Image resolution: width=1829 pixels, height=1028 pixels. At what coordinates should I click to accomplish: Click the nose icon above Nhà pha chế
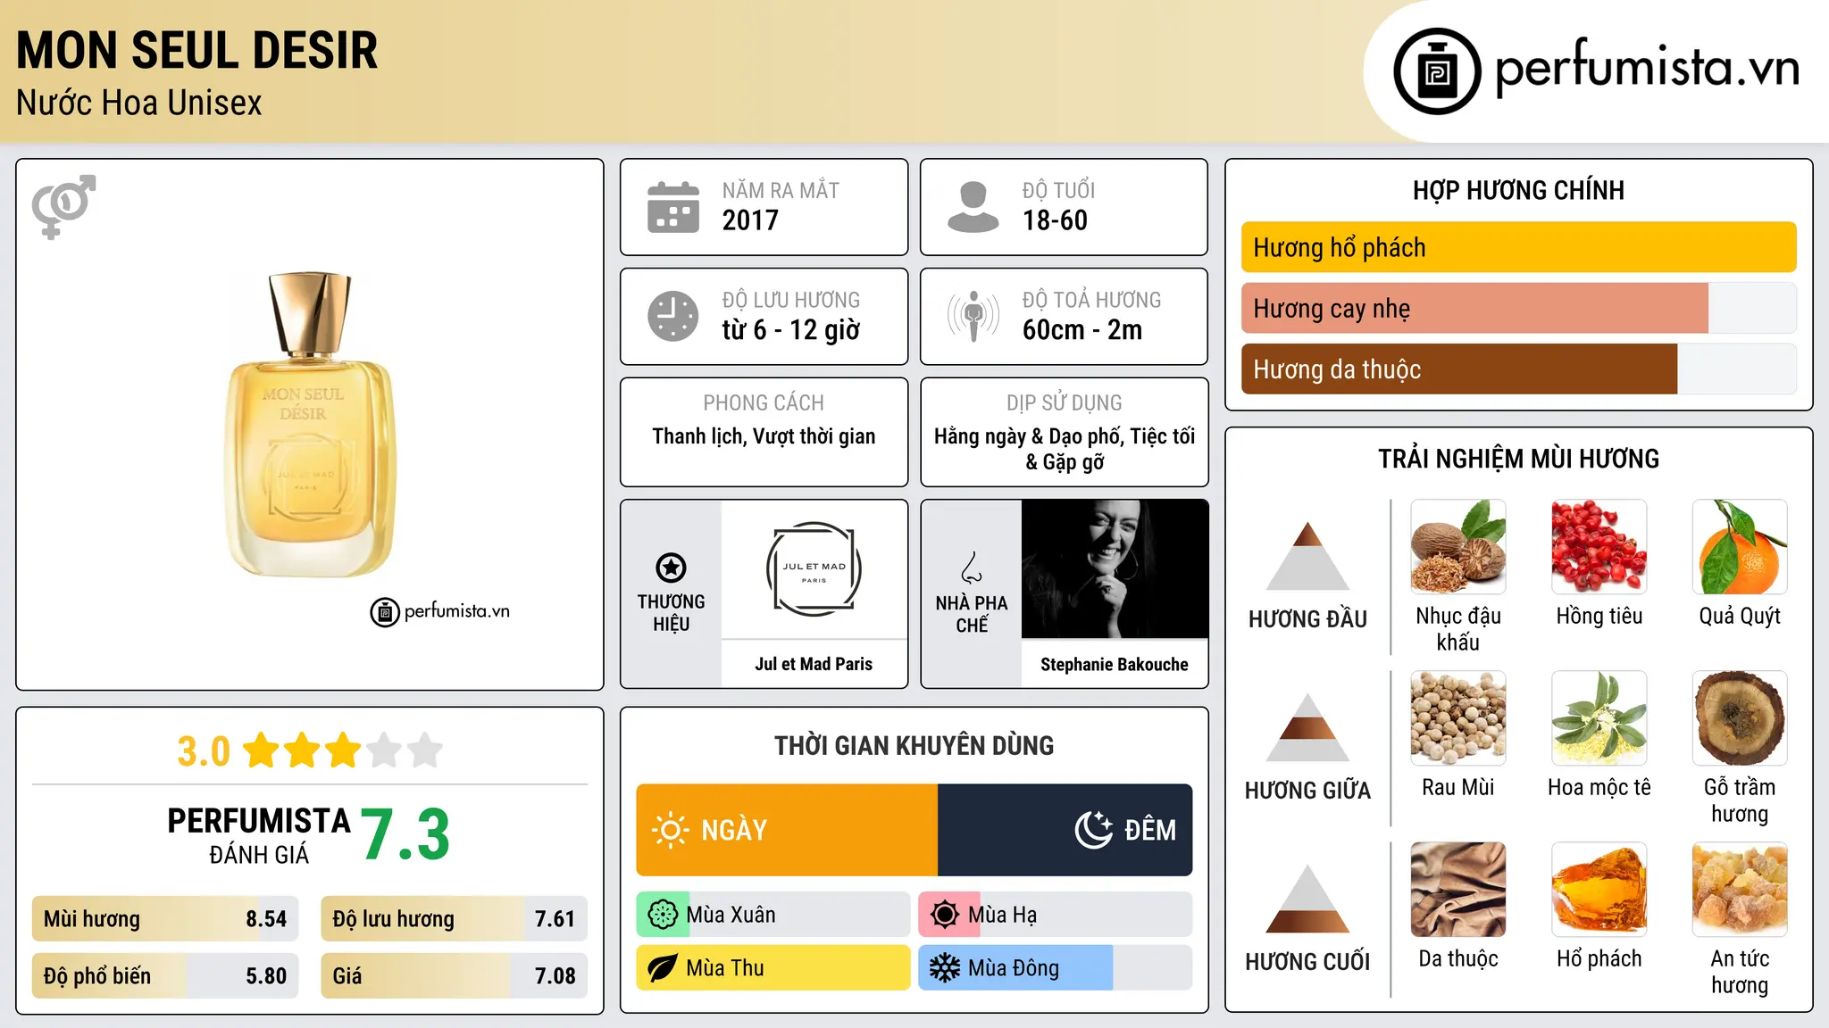point(972,568)
